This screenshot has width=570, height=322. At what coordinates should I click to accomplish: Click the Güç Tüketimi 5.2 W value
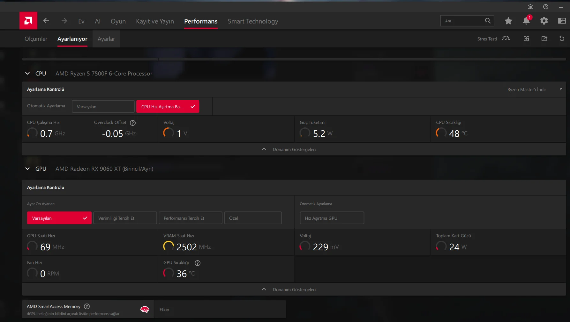pyautogui.click(x=323, y=133)
